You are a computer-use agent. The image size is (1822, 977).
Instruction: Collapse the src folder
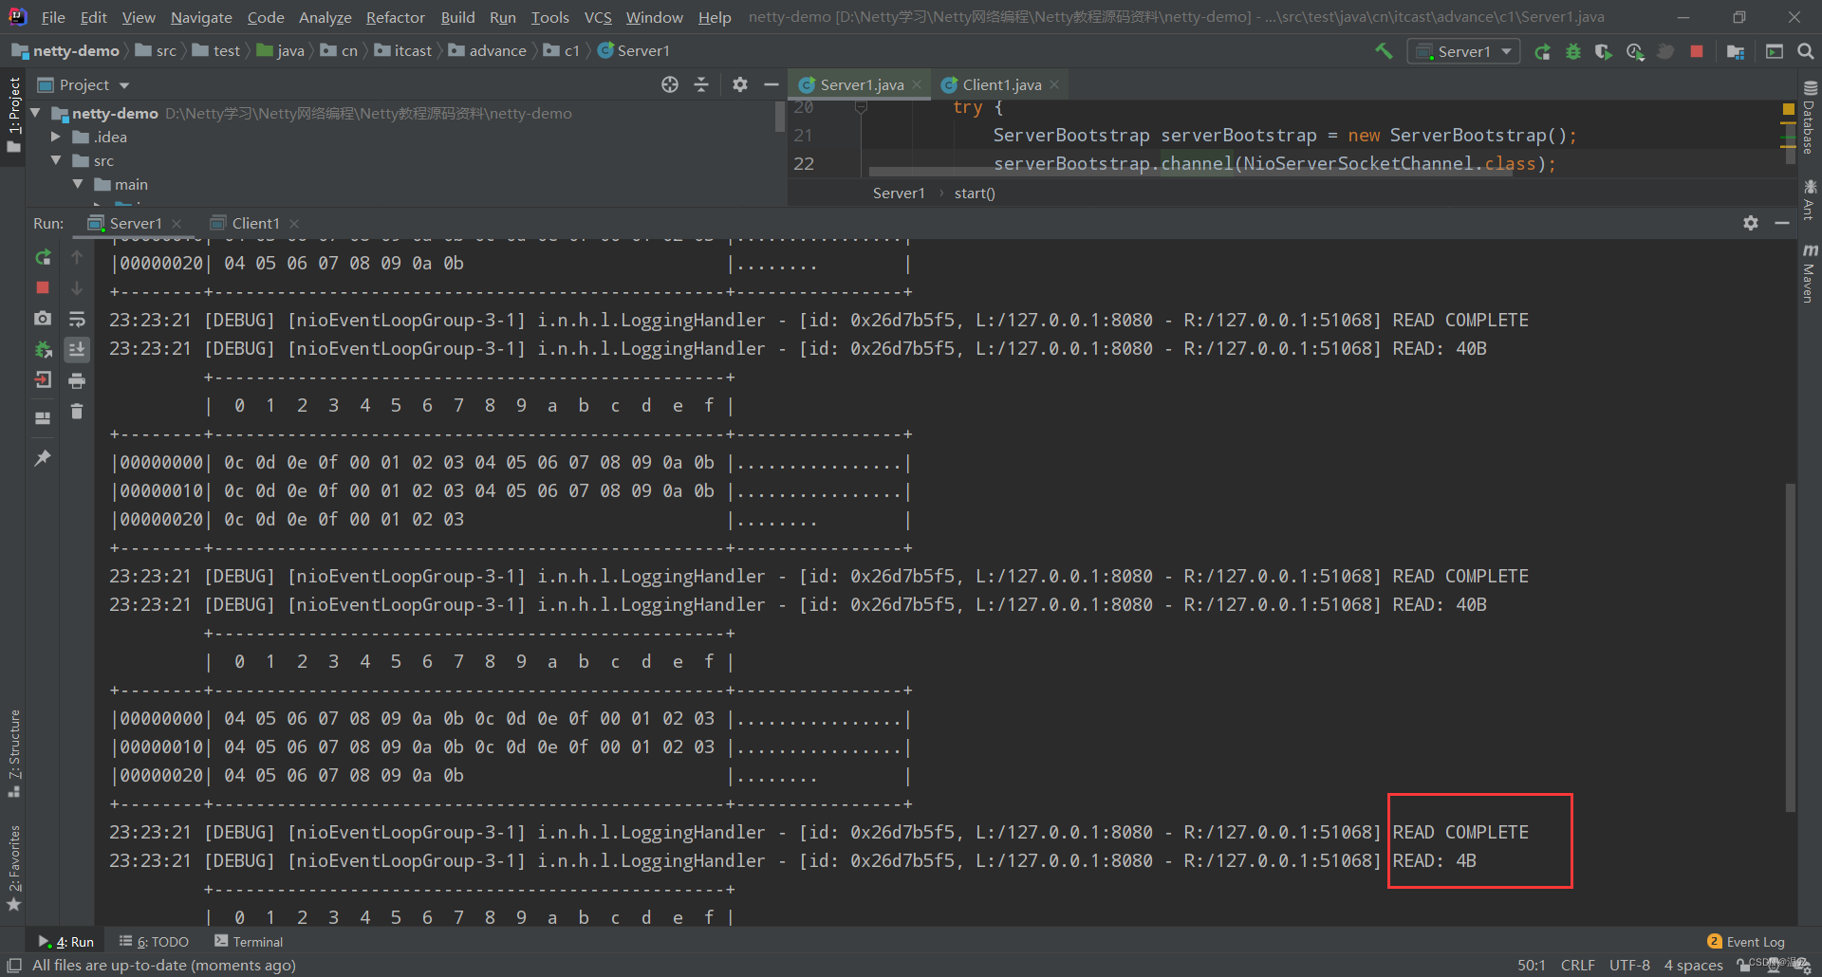coord(56,160)
